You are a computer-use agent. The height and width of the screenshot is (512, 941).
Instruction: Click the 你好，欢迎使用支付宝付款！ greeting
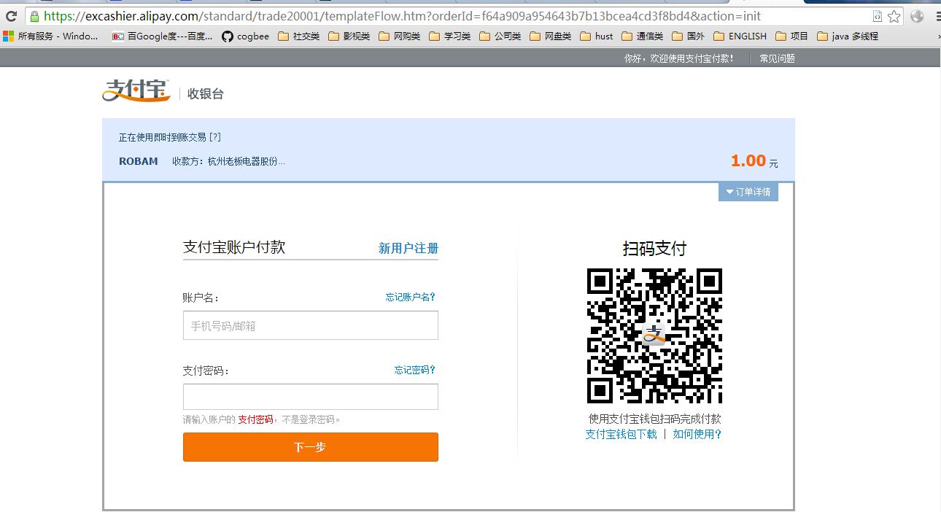point(679,58)
